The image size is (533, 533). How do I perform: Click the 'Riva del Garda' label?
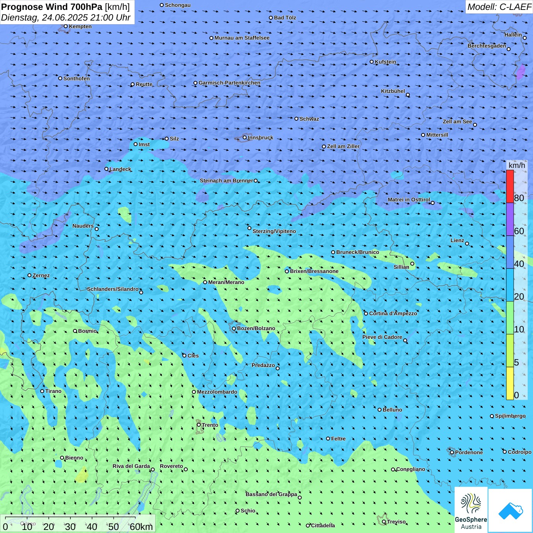131,466
